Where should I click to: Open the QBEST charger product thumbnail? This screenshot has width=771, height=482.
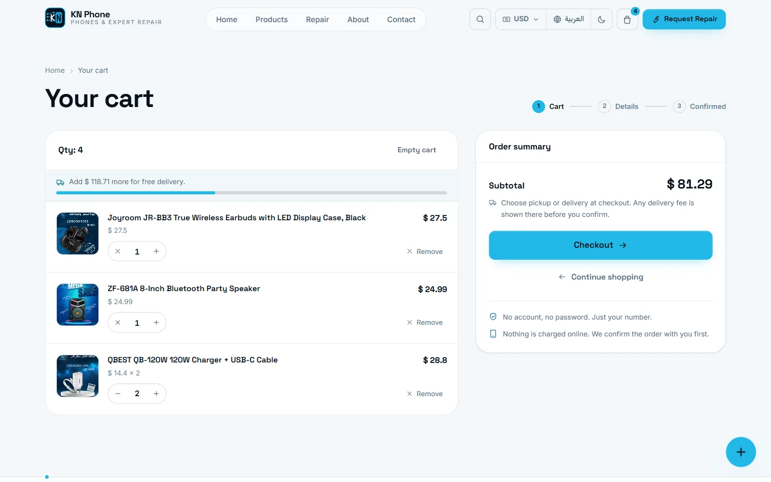78,376
